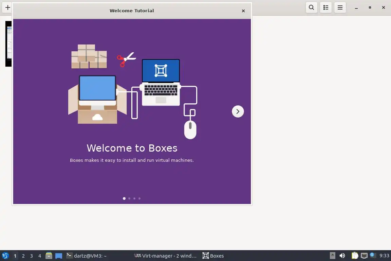Select the virtual machine thumbnail behind the dialog

[x=8, y=44]
